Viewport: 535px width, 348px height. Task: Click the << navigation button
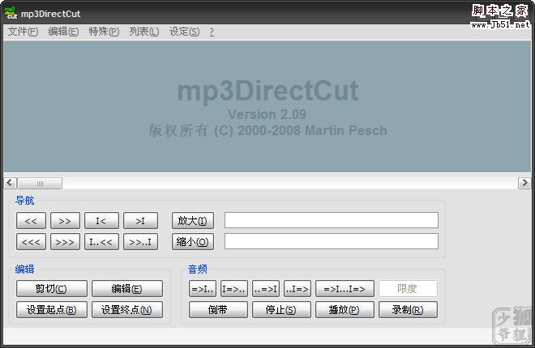[31, 221]
